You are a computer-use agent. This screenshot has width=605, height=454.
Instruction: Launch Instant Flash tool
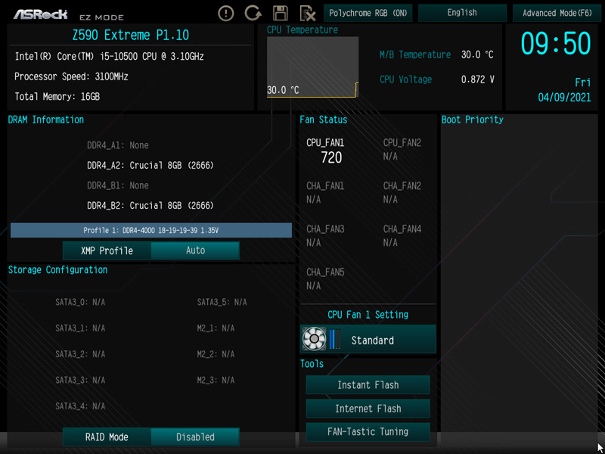(368, 385)
